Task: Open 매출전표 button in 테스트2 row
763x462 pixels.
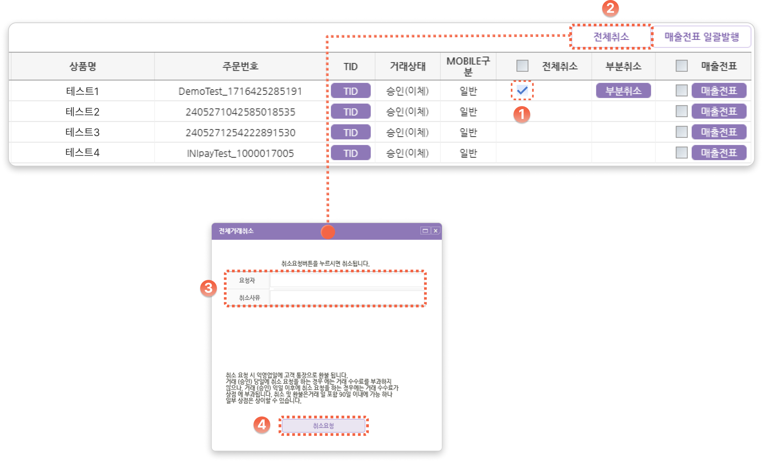Action: pos(719,112)
